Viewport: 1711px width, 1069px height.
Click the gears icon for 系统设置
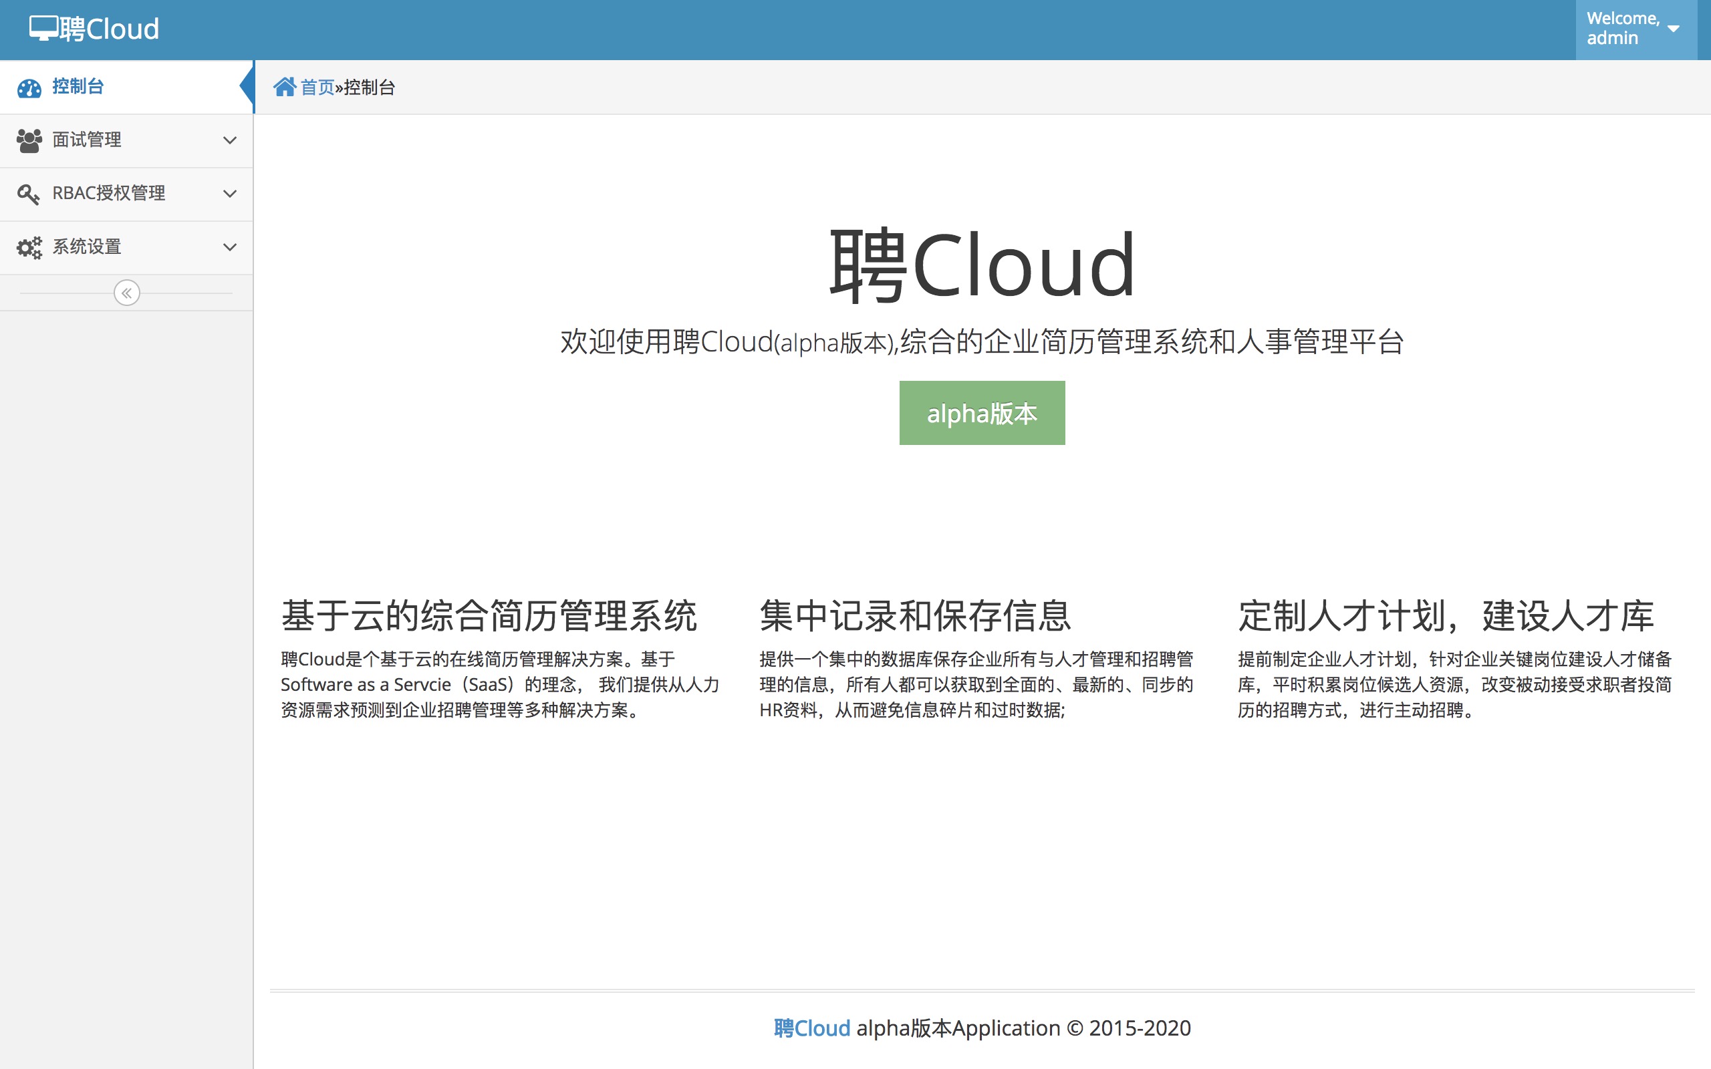tap(29, 247)
